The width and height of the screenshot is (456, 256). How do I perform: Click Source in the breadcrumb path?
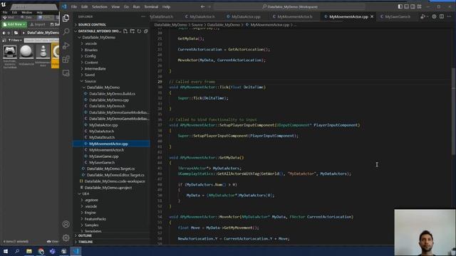197,25
